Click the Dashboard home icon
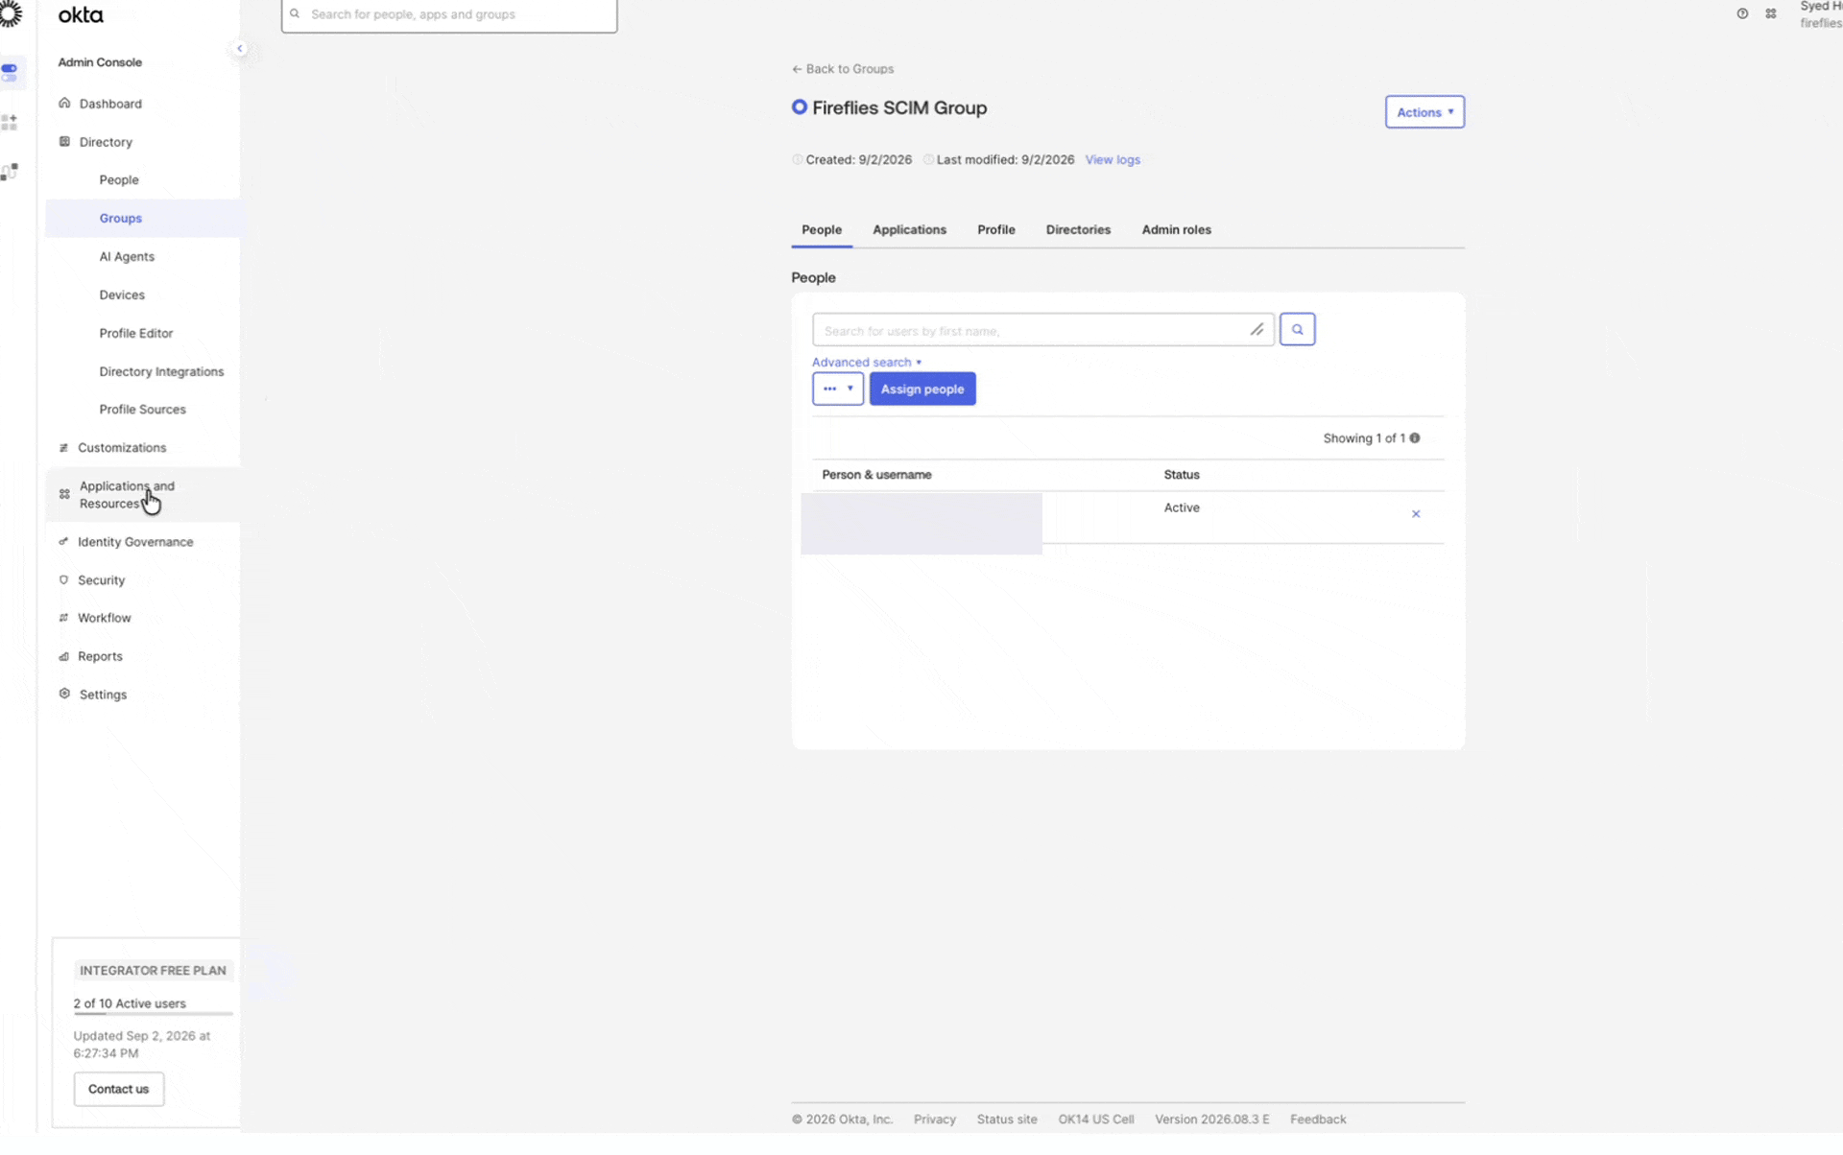 [x=64, y=104]
